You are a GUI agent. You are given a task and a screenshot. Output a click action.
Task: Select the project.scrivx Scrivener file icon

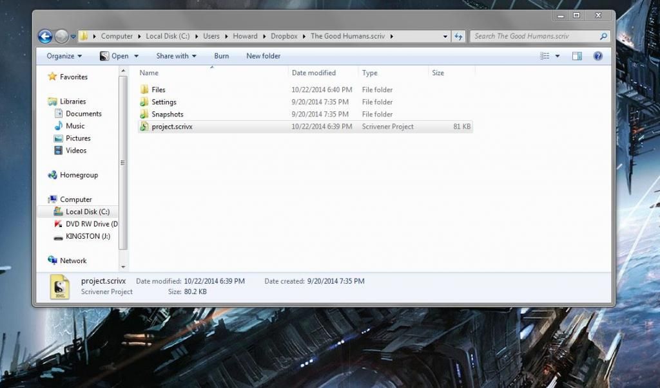click(144, 126)
